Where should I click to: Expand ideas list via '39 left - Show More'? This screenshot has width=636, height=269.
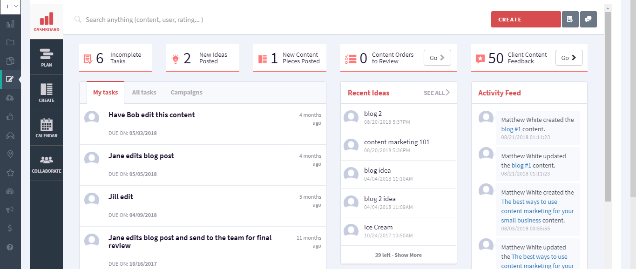point(399,255)
